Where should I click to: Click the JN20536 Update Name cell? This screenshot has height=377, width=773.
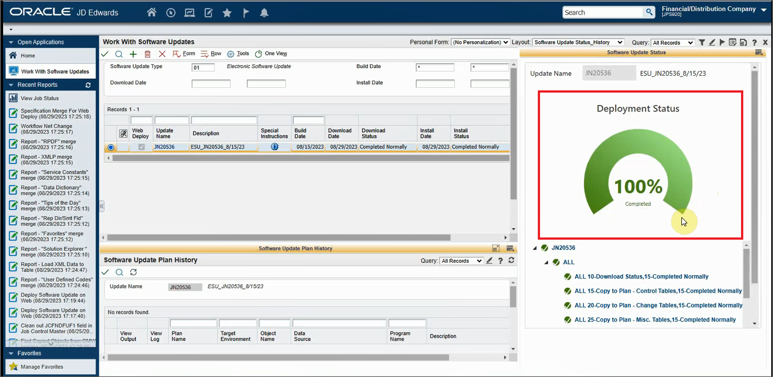[171, 147]
